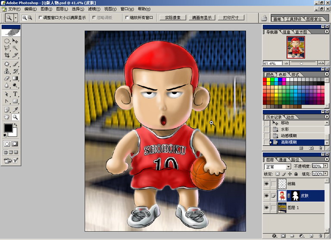
Task: Toggle lock position
Action: (x=290, y=174)
